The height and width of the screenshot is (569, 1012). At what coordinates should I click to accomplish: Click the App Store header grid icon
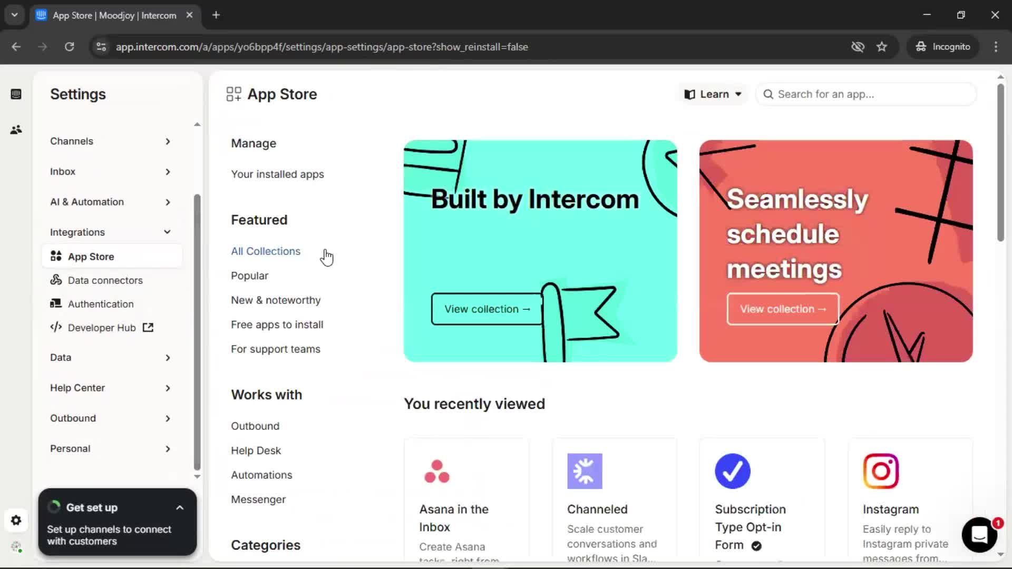[233, 94]
